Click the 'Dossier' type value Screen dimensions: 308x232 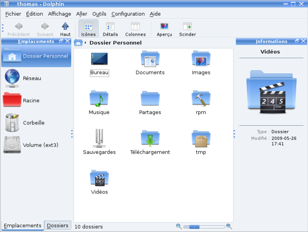280,132
